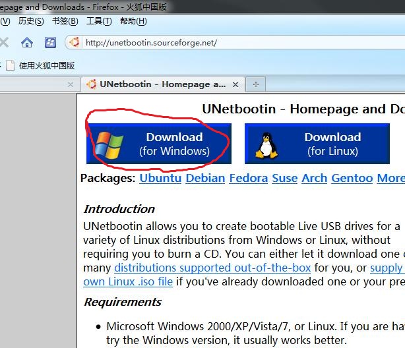This screenshot has height=348, width=405.
Task: Click the stop loading X icon
Action: tap(4, 43)
